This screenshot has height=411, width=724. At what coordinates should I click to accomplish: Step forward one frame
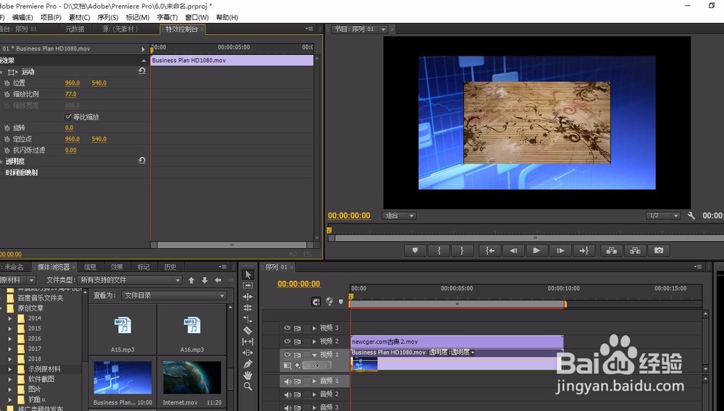click(560, 250)
